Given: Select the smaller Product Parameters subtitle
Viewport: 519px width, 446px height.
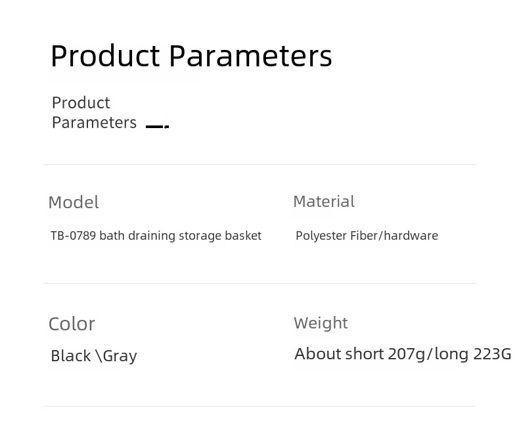Looking at the screenshot, I should click(x=94, y=112).
